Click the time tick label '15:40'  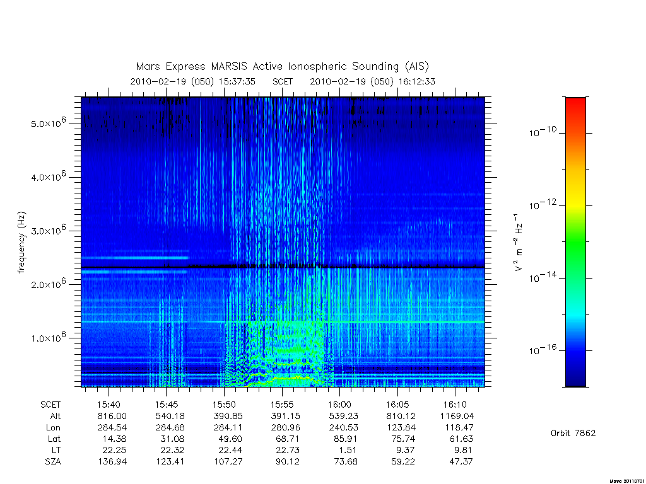pyautogui.click(x=109, y=405)
